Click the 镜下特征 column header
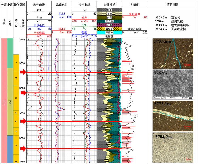This screenshot has width=199, height=164. tap(174, 5)
